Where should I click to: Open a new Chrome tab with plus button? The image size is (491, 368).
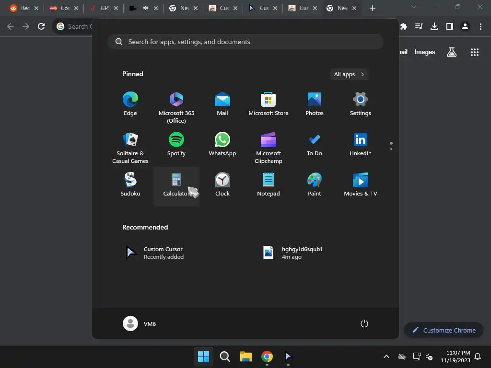[x=372, y=8]
